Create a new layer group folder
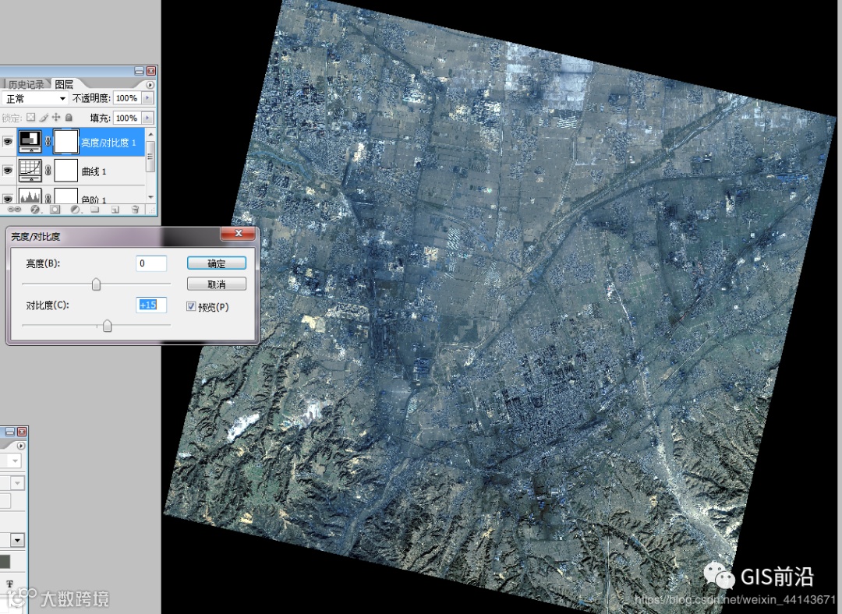Image resolution: width=842 pixels, height=614 pixels. coord(94,210)
